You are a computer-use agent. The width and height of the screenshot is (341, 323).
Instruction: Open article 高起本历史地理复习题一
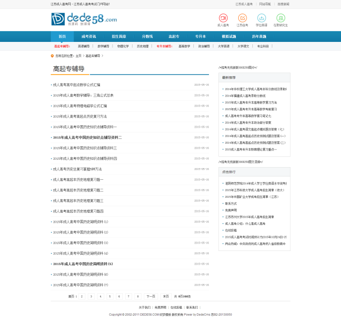tap(78, 180)
